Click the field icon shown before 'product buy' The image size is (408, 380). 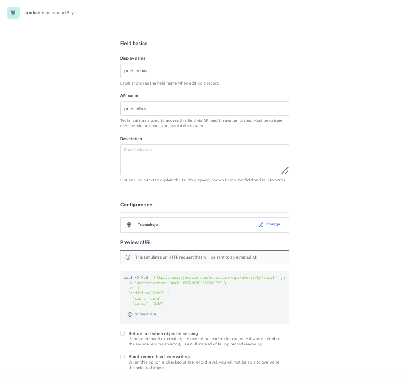[x=14, y=13]
